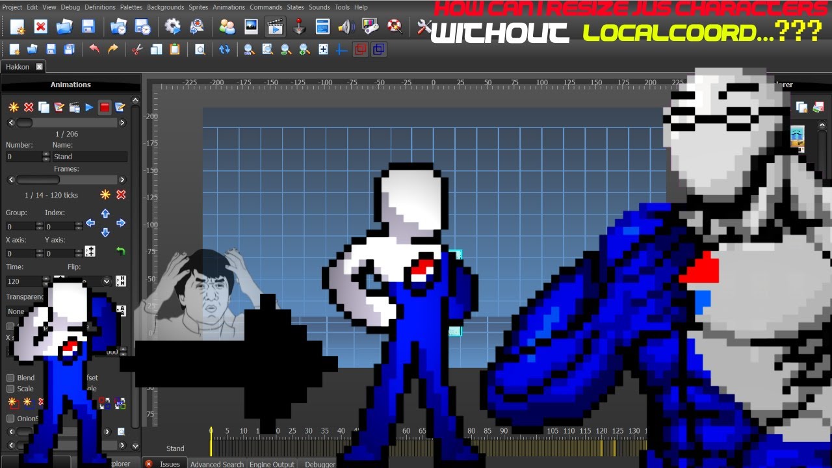Delete current frame with red X icon
Viewport: 832px width, 468px height.
121,194
